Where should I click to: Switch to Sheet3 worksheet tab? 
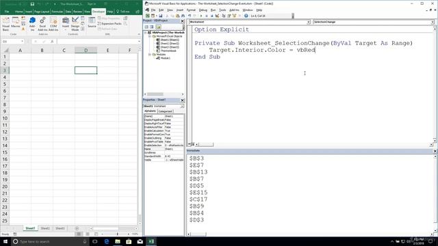pos(60,228)
